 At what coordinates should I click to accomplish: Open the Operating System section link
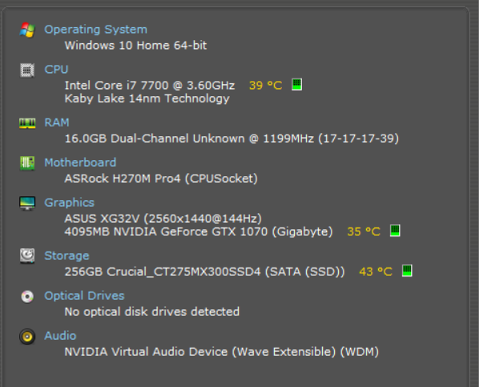pos(95,30)
